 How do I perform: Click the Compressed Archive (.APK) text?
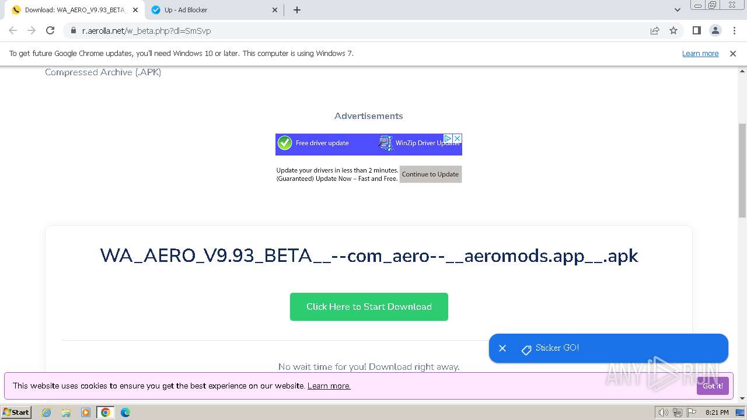tap(103, 72)
